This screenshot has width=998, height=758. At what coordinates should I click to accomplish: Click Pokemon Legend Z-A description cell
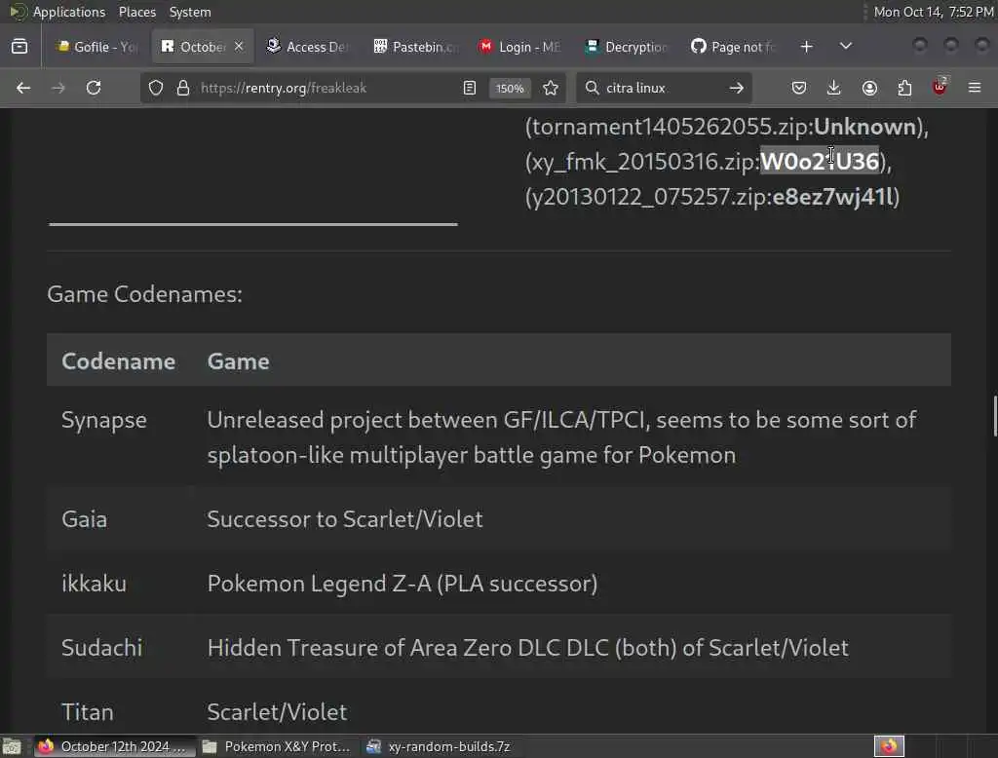[x=403, y=584]
